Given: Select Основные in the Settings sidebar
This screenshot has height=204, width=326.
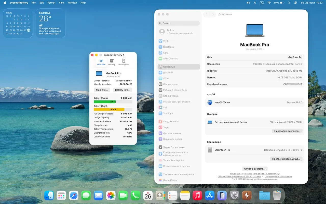Looking at the screenshot, I should (x=179, y=67).
